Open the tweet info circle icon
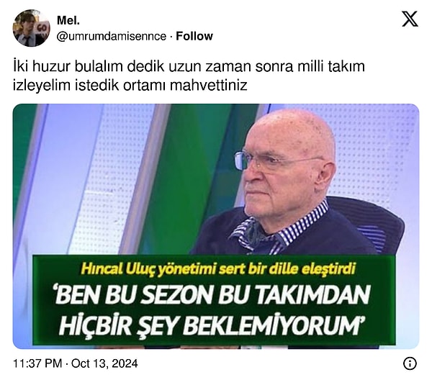Screen dimensions: 432x385 (x=410, y=363)
